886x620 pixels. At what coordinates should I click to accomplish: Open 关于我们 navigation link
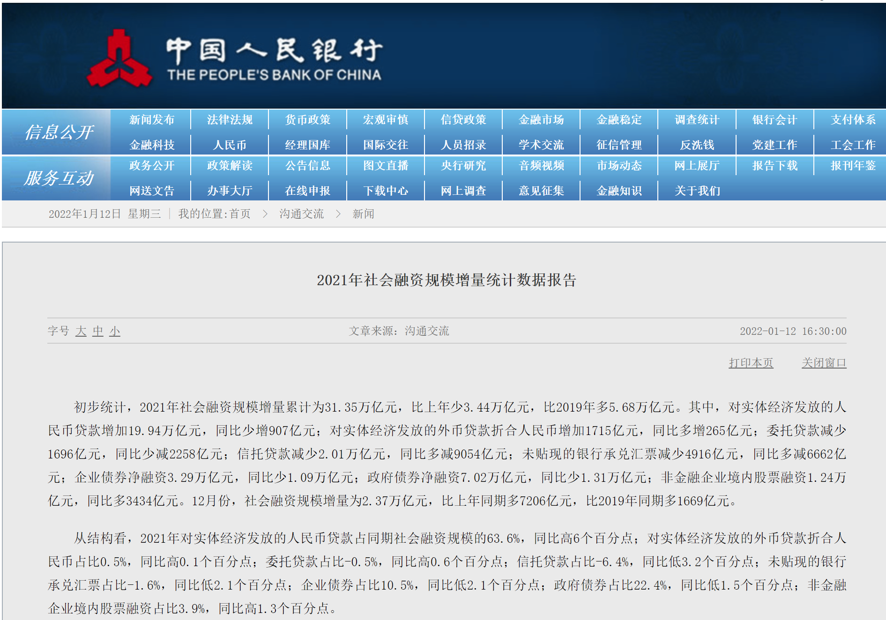click(697, 191)
